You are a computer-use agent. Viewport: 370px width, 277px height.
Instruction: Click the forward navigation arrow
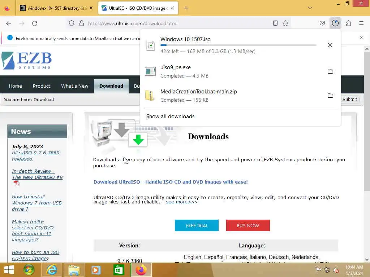[22, 23]
